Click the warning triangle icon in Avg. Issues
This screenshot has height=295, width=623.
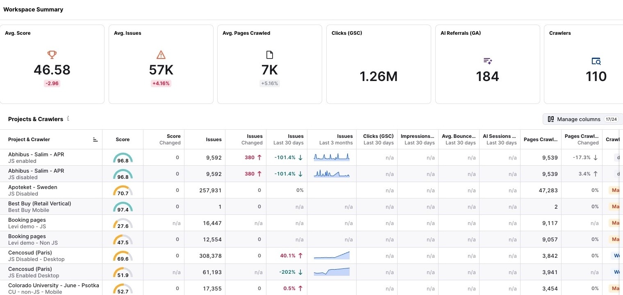click(x=161, y=54)
